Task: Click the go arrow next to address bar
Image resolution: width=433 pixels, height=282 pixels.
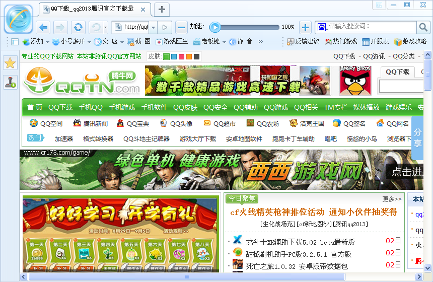Action: tap(165, 27)
